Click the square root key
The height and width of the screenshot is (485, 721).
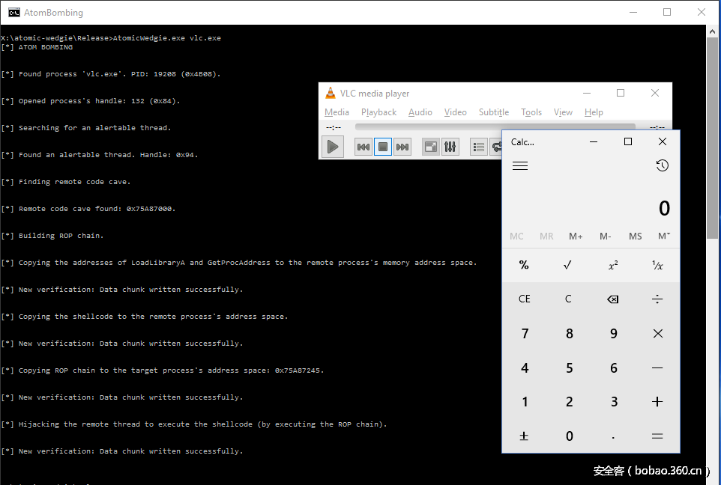coord(568,265)
